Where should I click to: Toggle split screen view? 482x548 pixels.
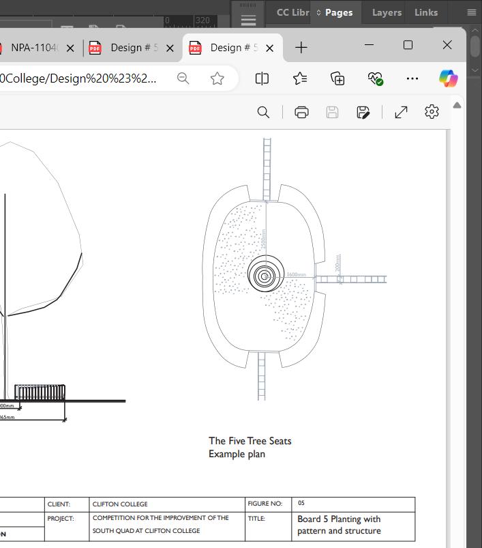point(262,78)
